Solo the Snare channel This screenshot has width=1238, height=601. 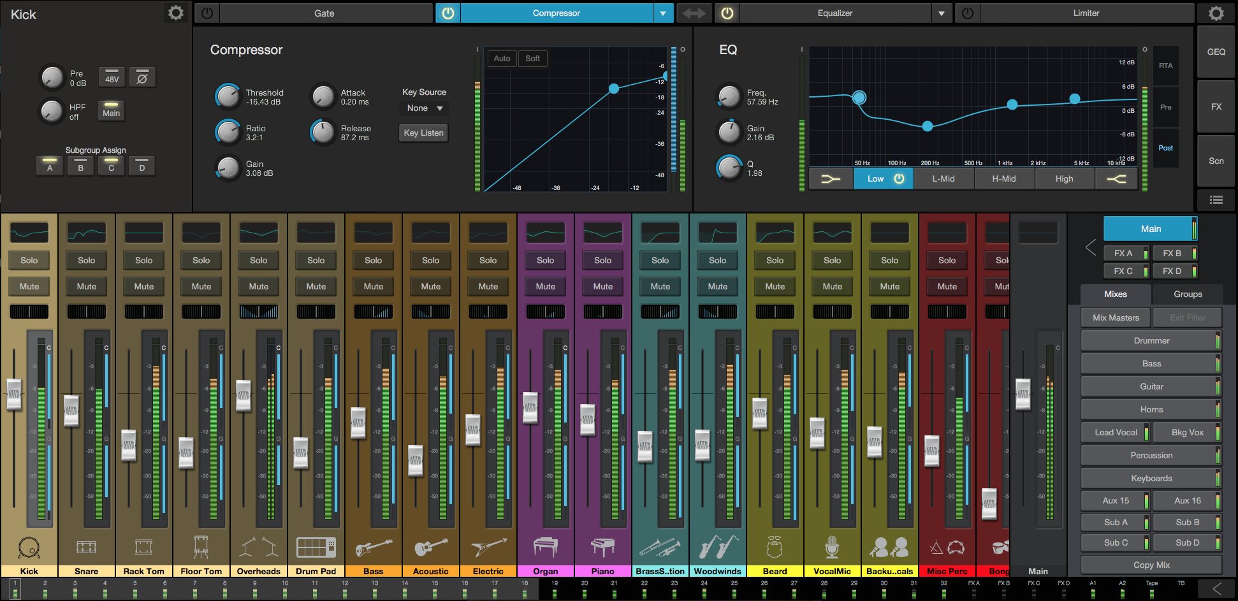pyautogui.click(x=87, y=260)
